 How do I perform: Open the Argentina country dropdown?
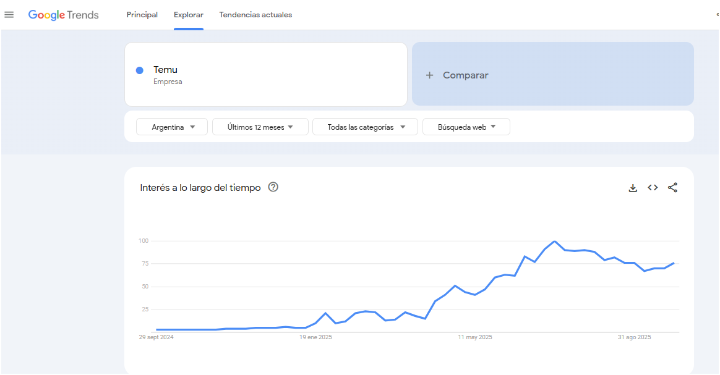click(x=172, y=127)
